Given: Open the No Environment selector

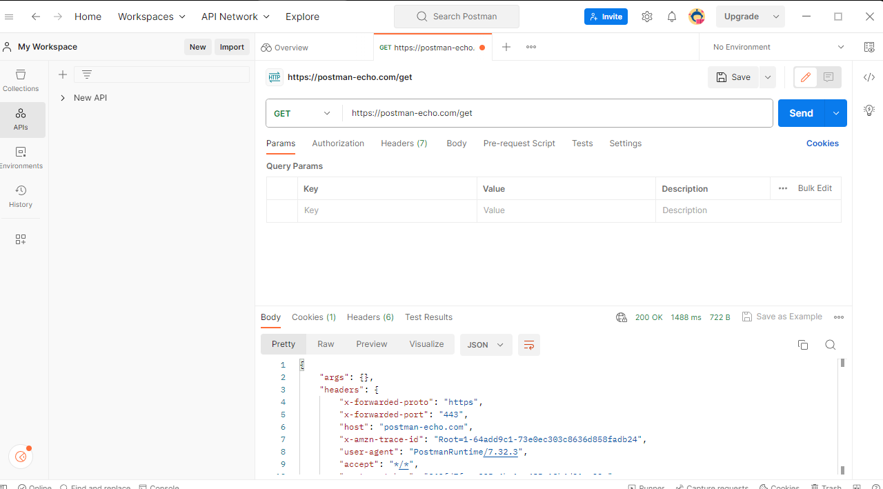Looking at the screenshot, I should tap(779, 47).
